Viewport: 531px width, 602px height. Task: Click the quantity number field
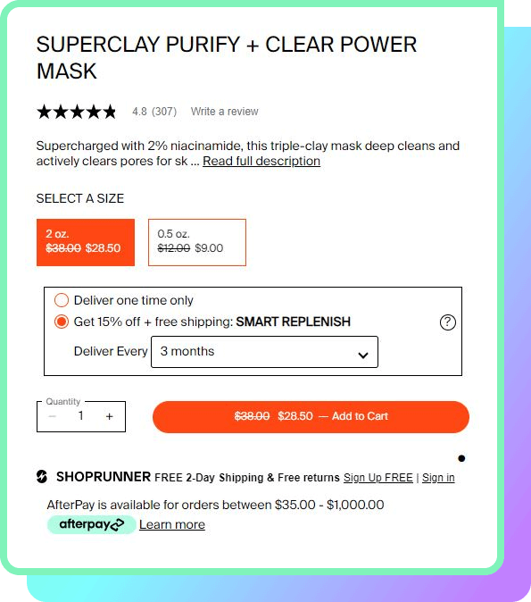coord(81,416)
